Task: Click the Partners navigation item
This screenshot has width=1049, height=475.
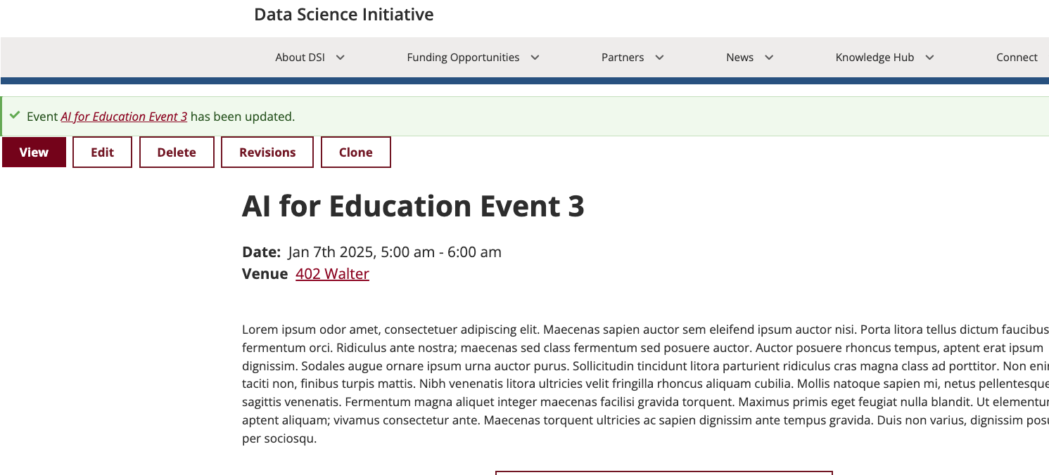Action: (x=623, y=58)
